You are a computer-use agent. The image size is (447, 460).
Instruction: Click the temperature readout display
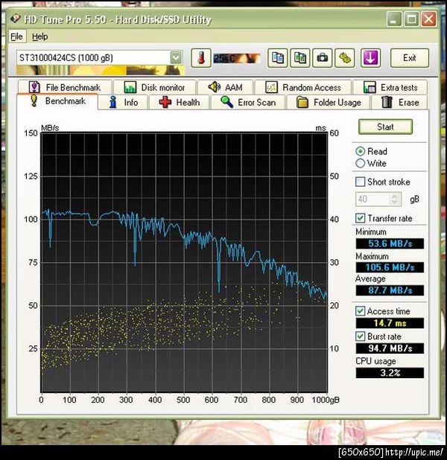click(x=237, y=58)
